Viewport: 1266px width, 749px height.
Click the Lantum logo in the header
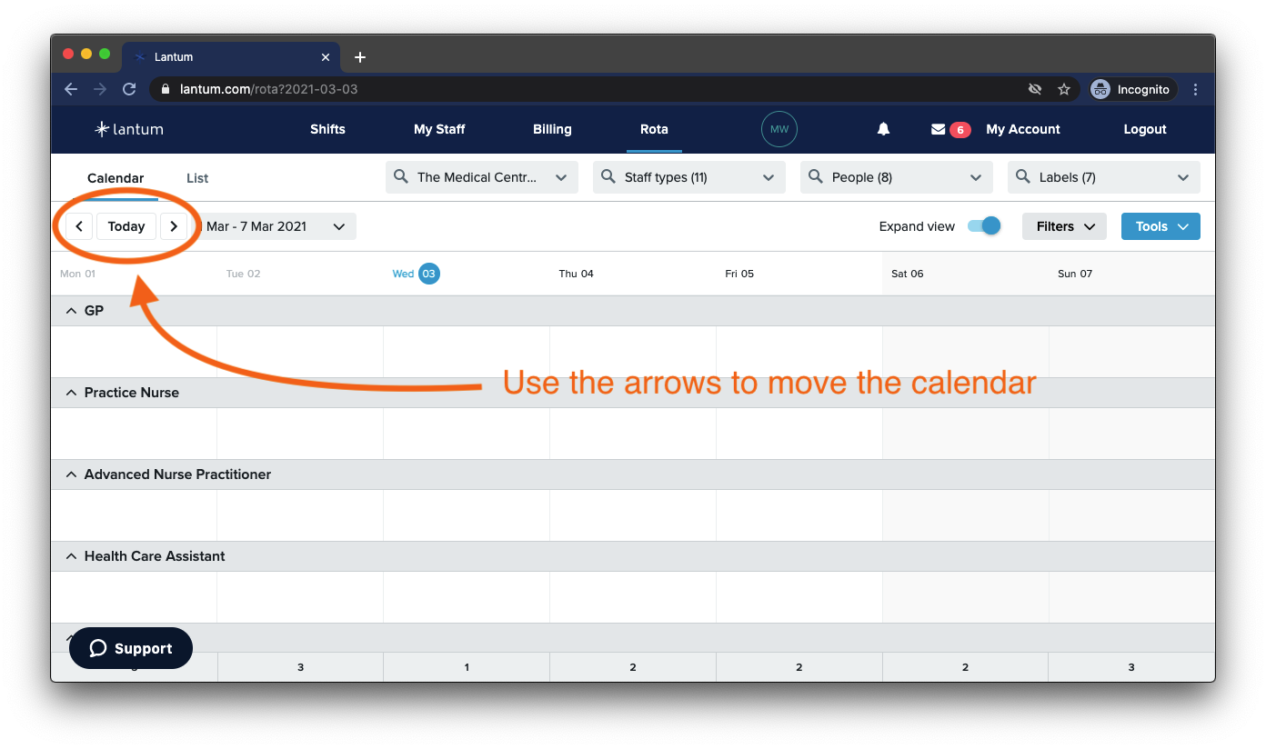point(129,129)
